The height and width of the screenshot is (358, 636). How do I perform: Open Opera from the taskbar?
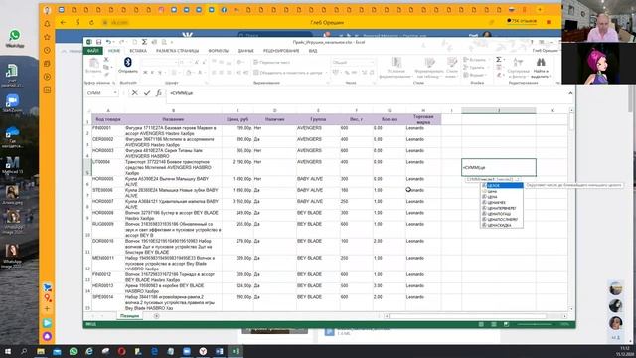tap(121, 351)
